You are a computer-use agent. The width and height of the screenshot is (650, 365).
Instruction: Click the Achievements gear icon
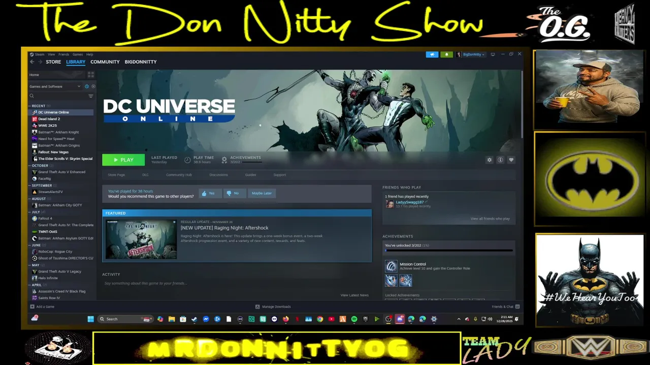[x=224, y=160]
